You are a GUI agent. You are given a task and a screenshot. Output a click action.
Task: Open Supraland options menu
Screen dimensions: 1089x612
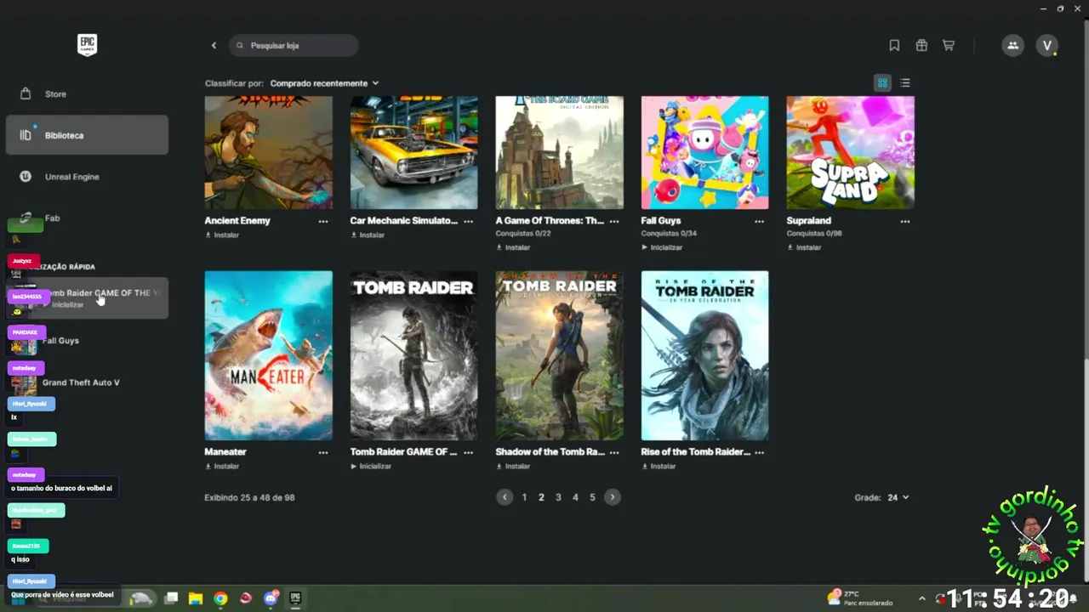pyautogui.click(x=905, y=221)
